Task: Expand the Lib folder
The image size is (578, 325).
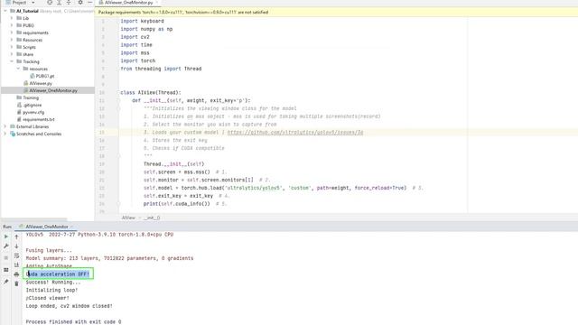Action: point(12,18)
